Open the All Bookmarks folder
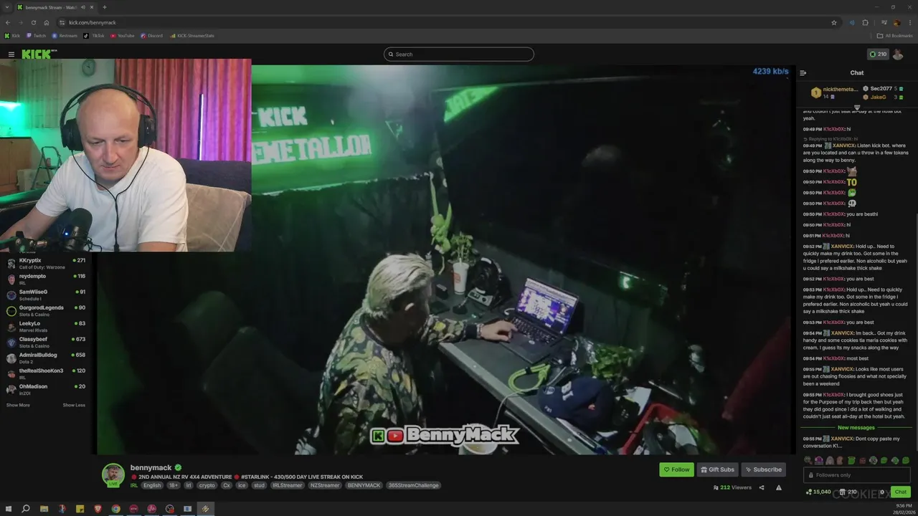This screenshot has height=516, width=918. tap(895, 35)
